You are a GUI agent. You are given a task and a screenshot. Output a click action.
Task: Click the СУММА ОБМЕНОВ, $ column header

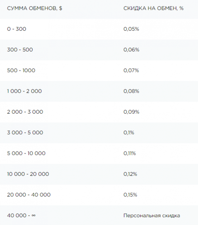(34, 9)
